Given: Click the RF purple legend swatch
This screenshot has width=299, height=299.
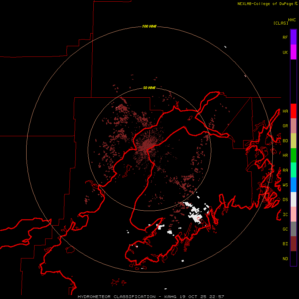Looking at the screenshot, I should (x=293, y=37).
